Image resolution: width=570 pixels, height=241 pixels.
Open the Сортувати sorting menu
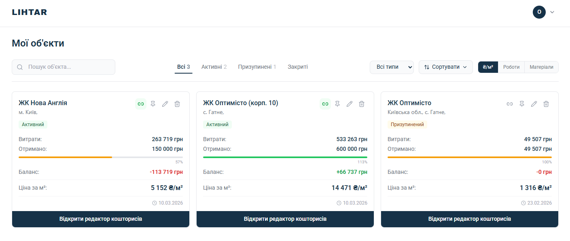point(445,67)
